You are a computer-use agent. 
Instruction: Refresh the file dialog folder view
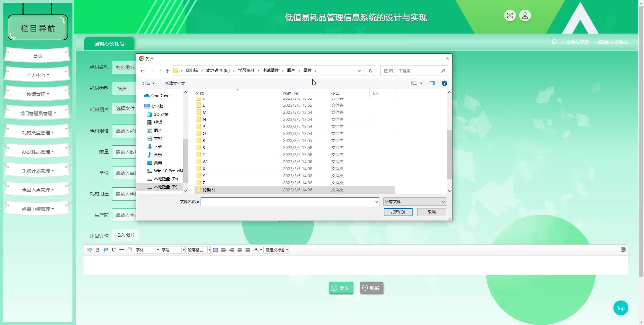pos(371,71)
